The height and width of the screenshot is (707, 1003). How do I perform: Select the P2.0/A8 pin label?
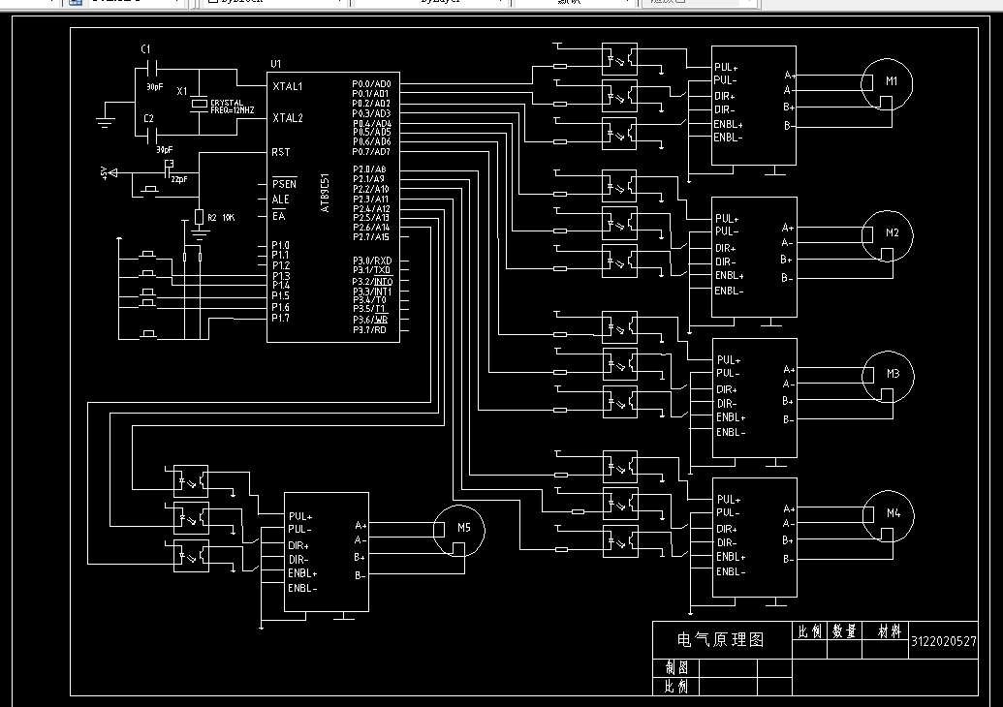tap(369, 169)
